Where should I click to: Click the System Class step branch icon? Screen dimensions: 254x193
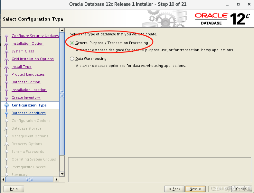point(7,51)
